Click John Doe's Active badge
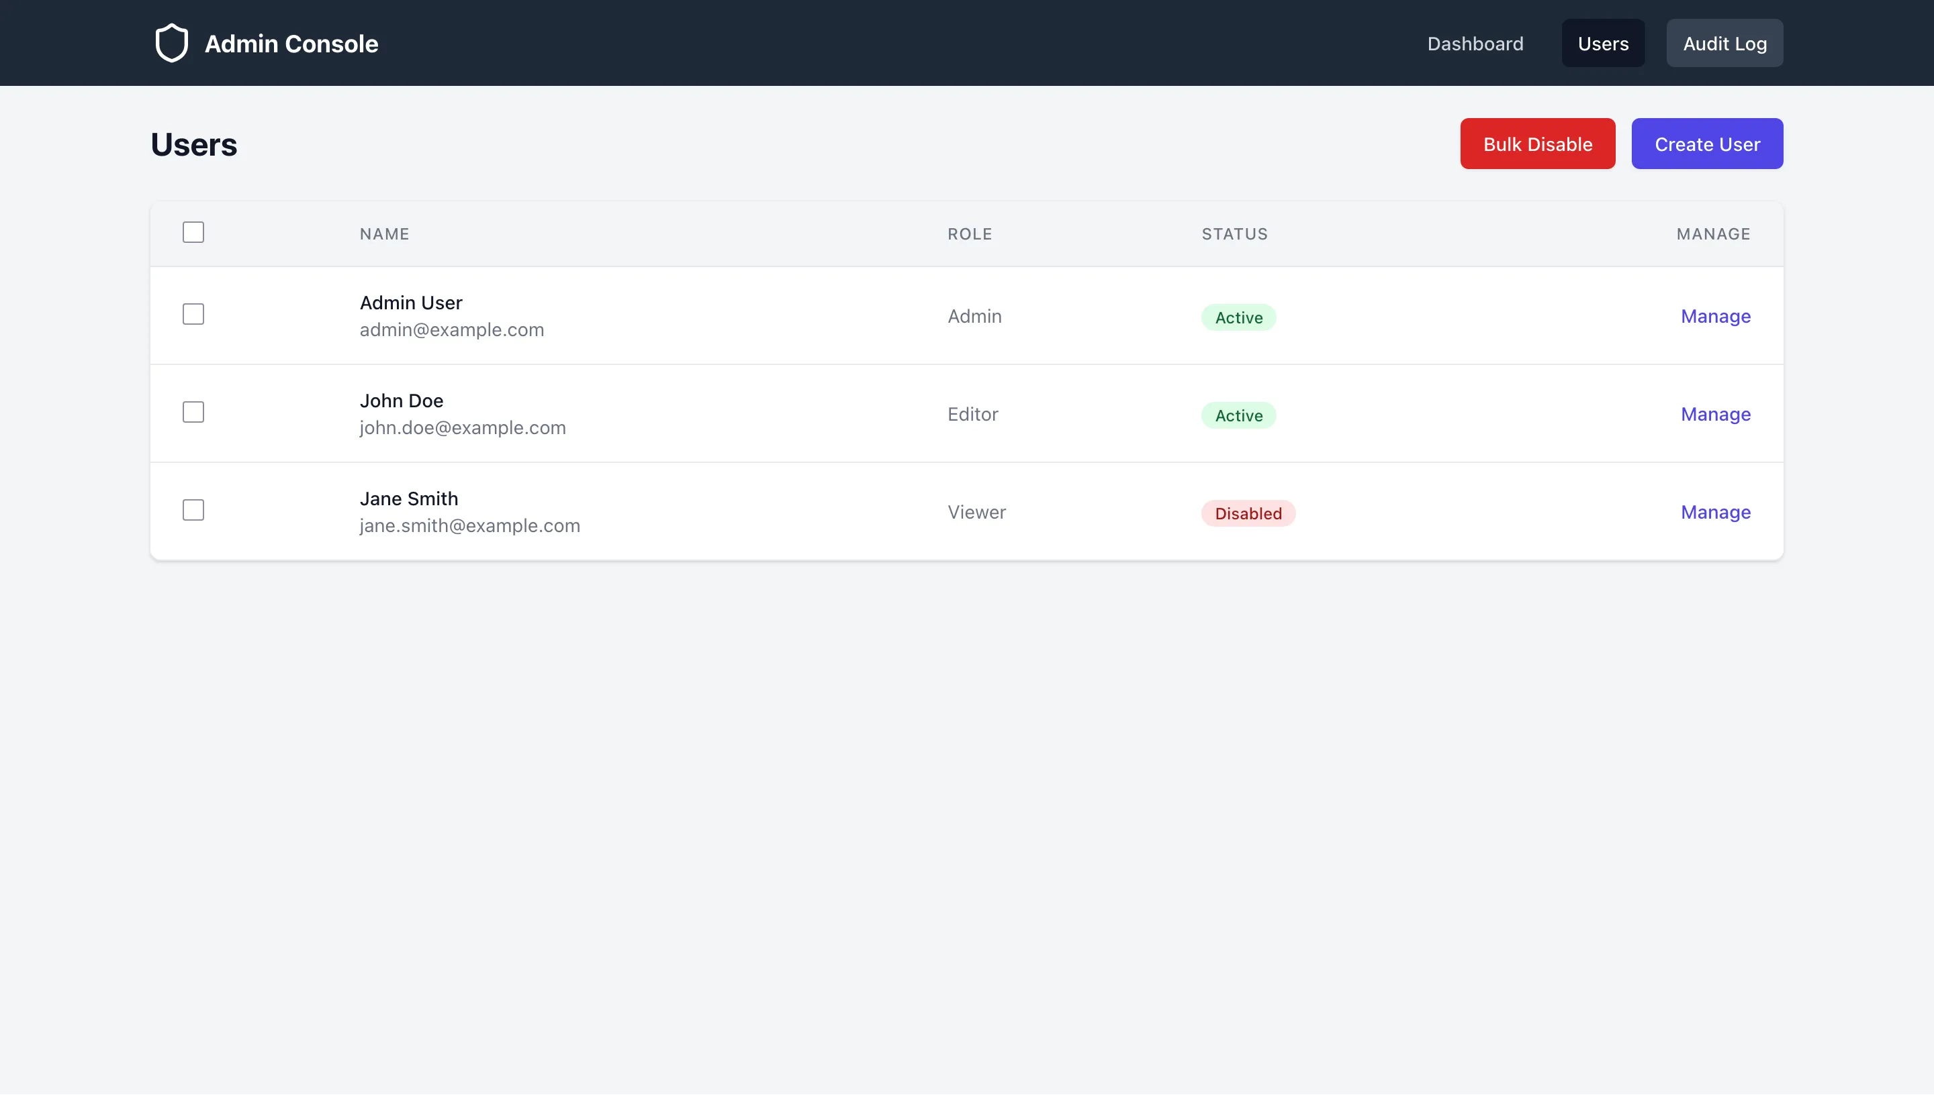 [x=1238, y=415]
